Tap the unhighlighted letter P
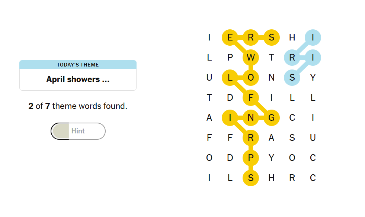365x217 pixels. [230, 58]
